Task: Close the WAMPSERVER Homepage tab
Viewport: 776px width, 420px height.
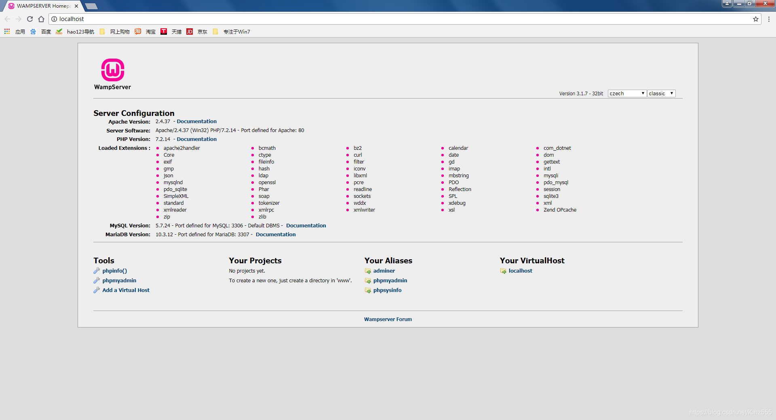Action: tap(76, 6)
